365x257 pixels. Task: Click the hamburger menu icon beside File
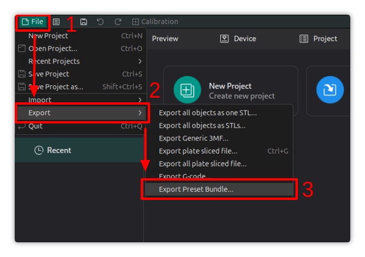point(56,22)
